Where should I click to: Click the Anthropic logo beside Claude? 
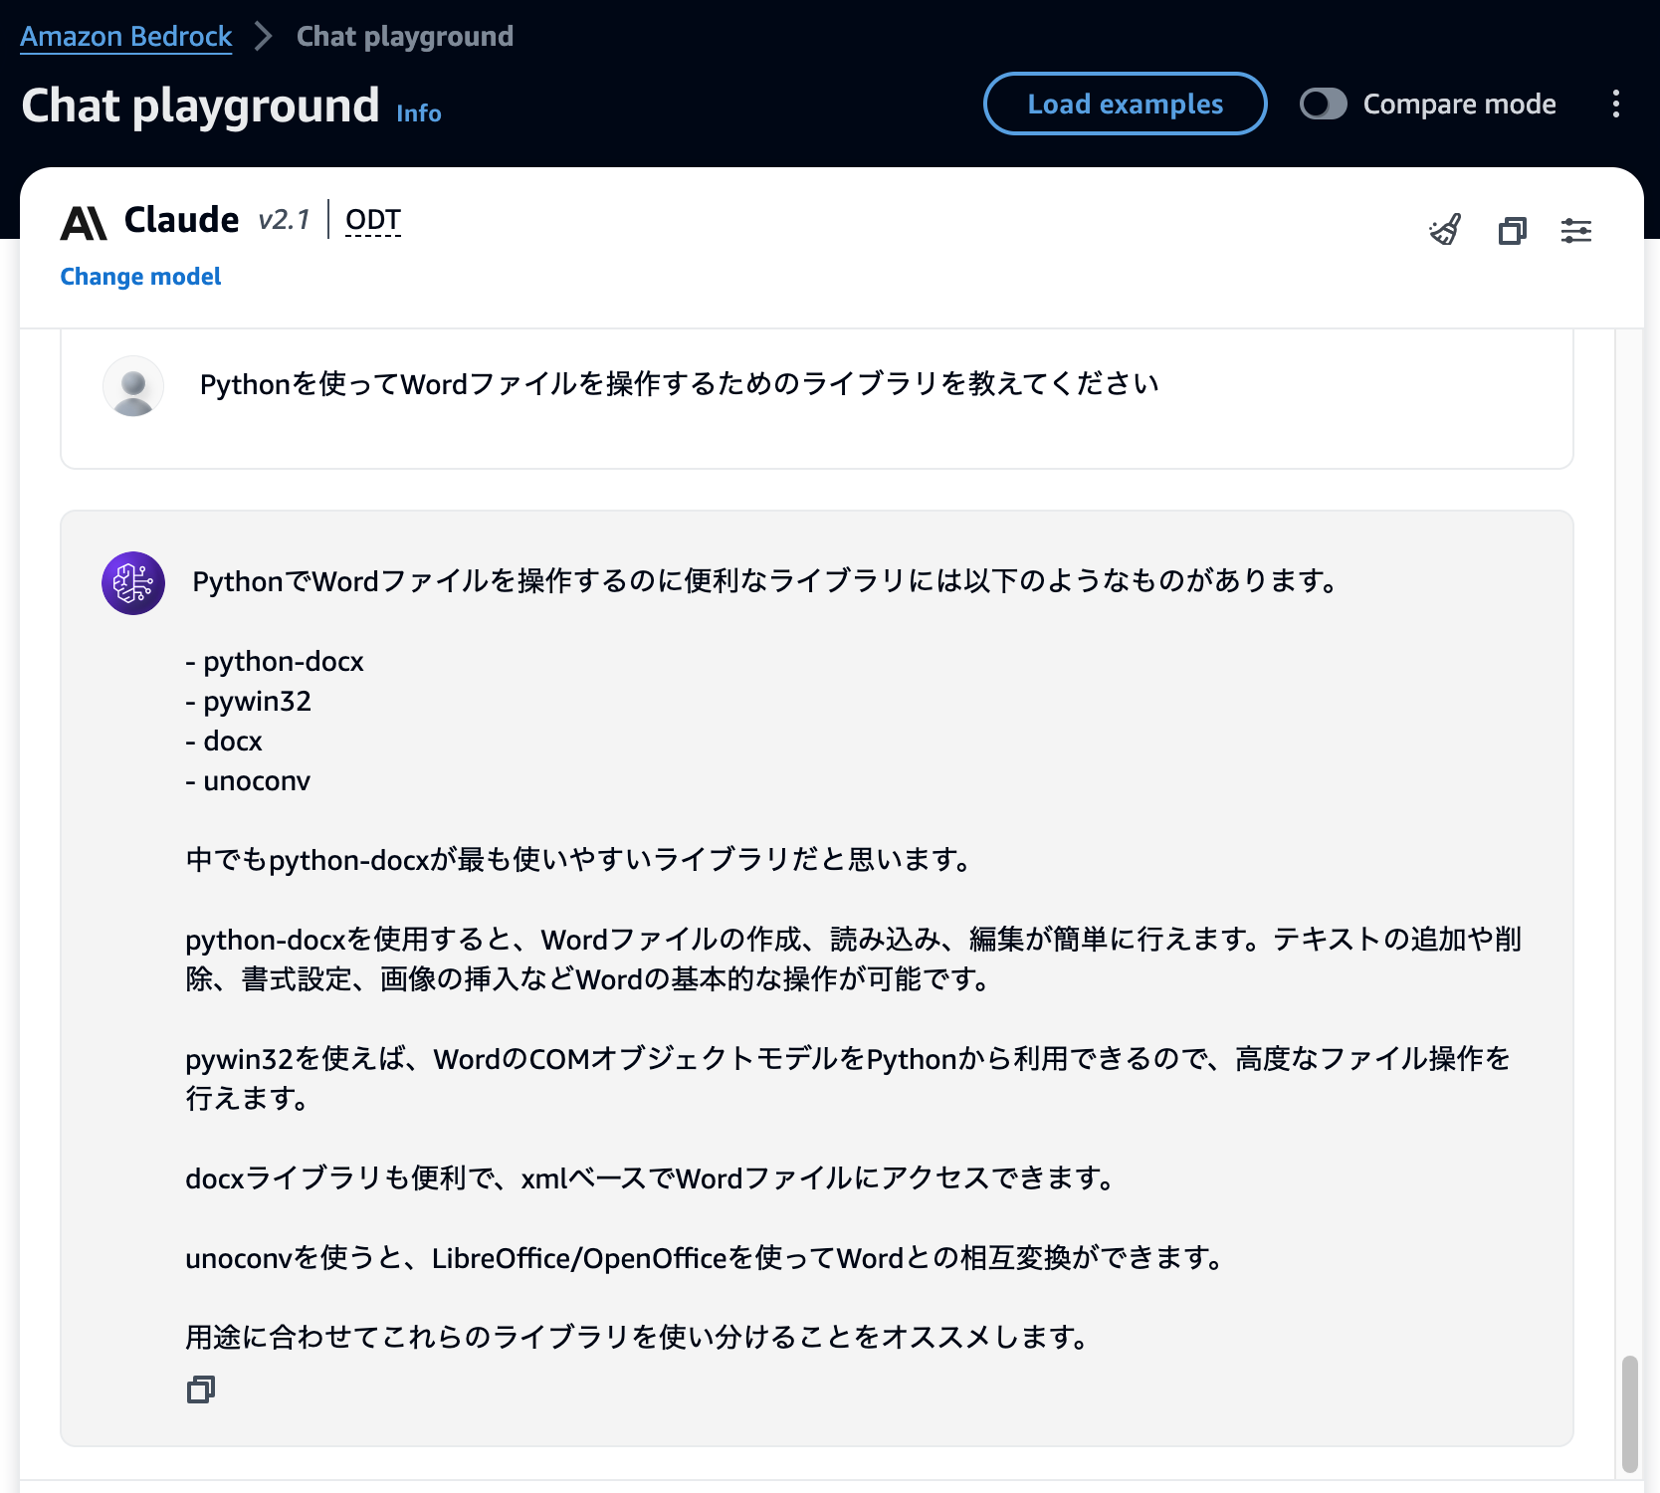pyautogui.click(x=84, y=223)
